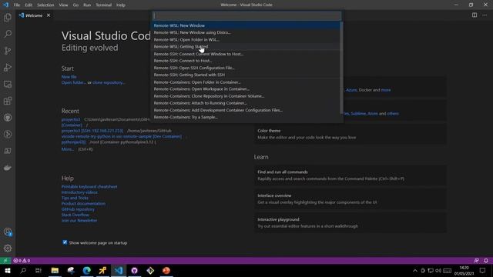The image size is (493, 277).
Task: Open Microsoft Edge from the taskbar
Action: pos(87,270)
